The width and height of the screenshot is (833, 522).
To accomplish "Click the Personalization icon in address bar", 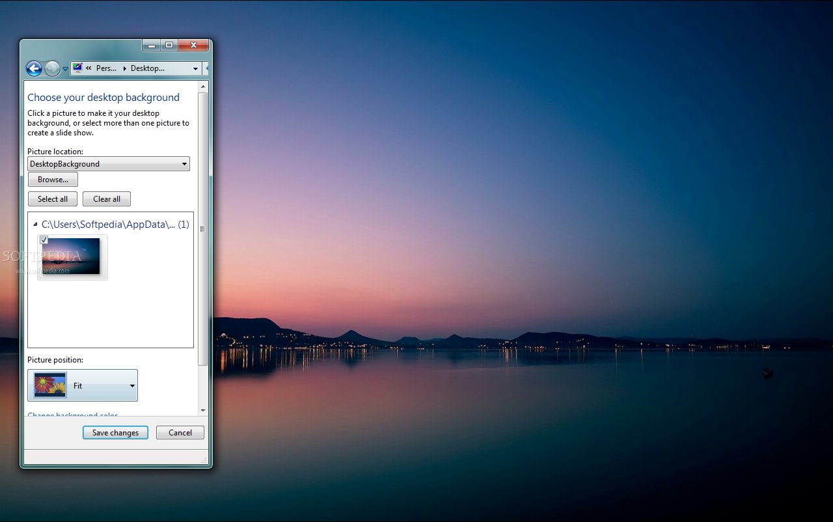I will [x=77, y=68].
